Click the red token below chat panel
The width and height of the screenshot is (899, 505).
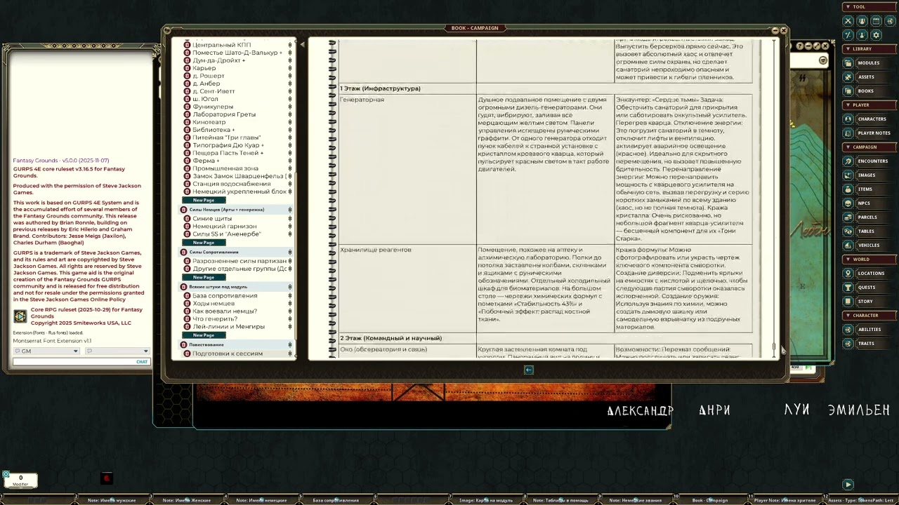click(107, 478)
